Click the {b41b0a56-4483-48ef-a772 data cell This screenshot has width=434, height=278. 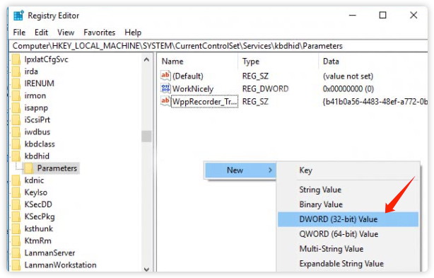point(375,102)
